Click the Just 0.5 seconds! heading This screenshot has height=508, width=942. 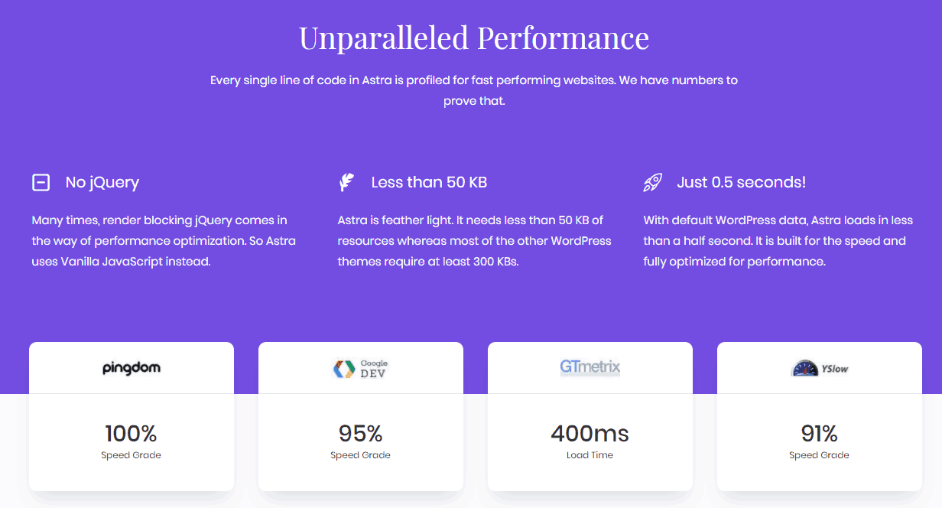coord(742,182)
